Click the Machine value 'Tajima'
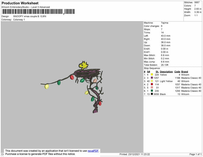 tap(164, 23)
